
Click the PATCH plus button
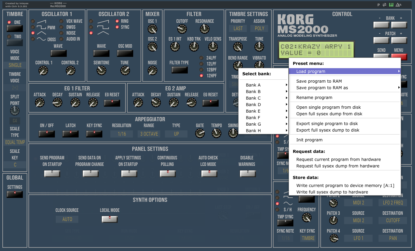tap(399, 40)
